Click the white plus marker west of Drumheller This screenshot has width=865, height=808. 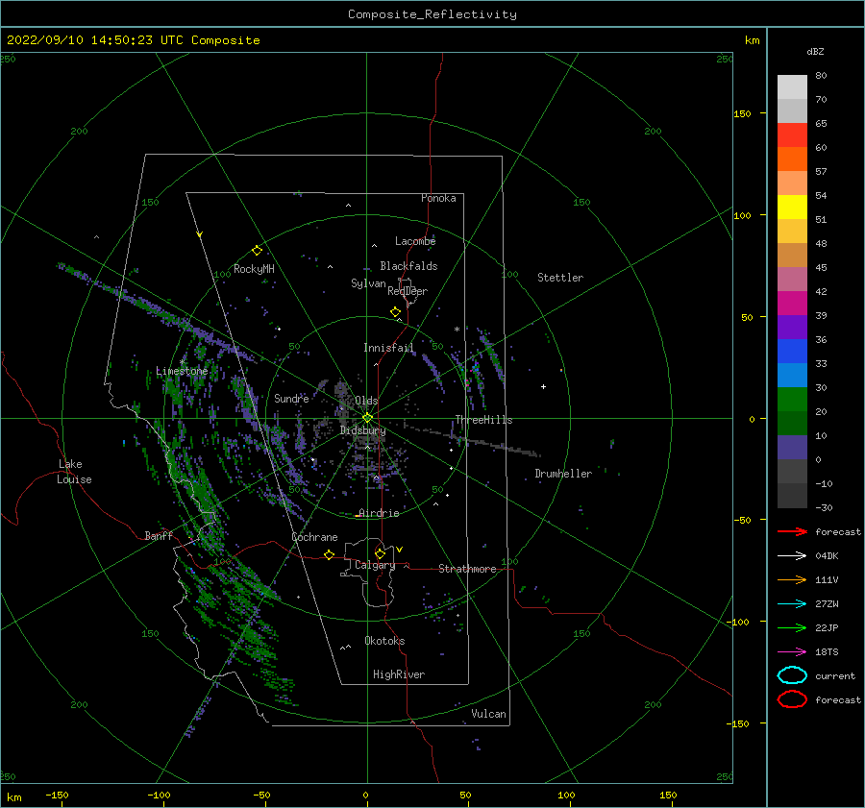(543, 386)
